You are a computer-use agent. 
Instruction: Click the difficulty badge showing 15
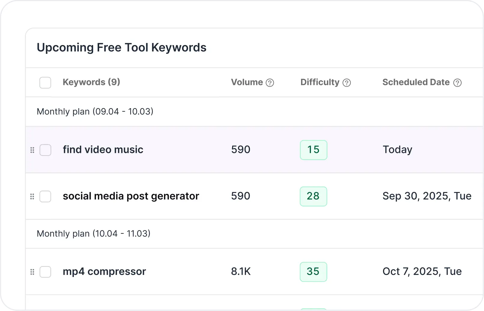click(313, 150)
